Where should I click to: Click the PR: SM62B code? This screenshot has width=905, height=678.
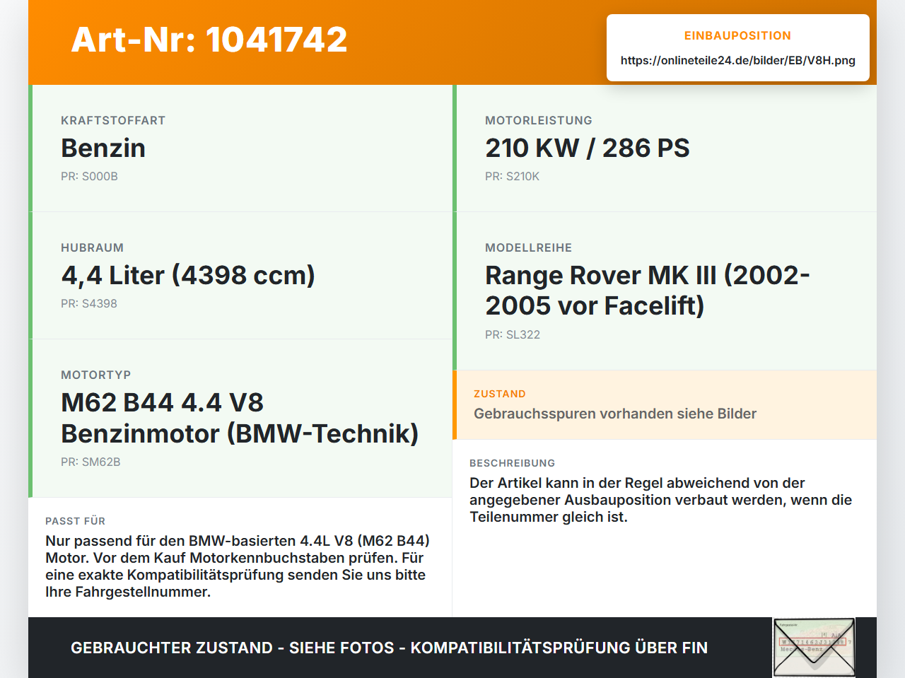click(90, 462)
